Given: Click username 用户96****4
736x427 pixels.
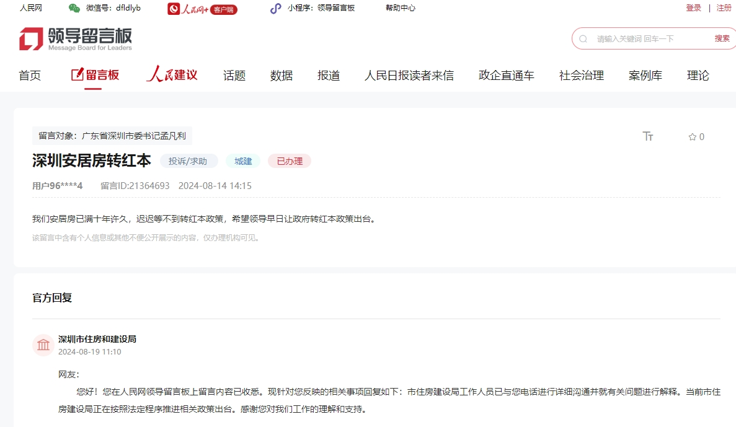Looking at the screenshot, I should [57, 186].
